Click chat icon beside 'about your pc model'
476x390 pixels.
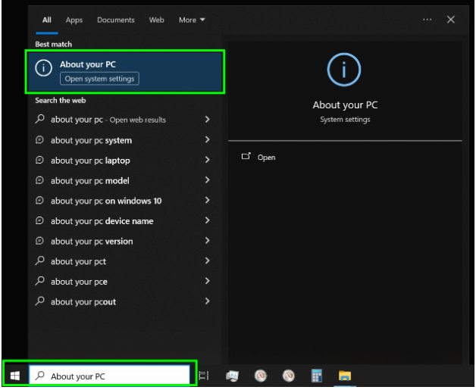pos(39,180)
